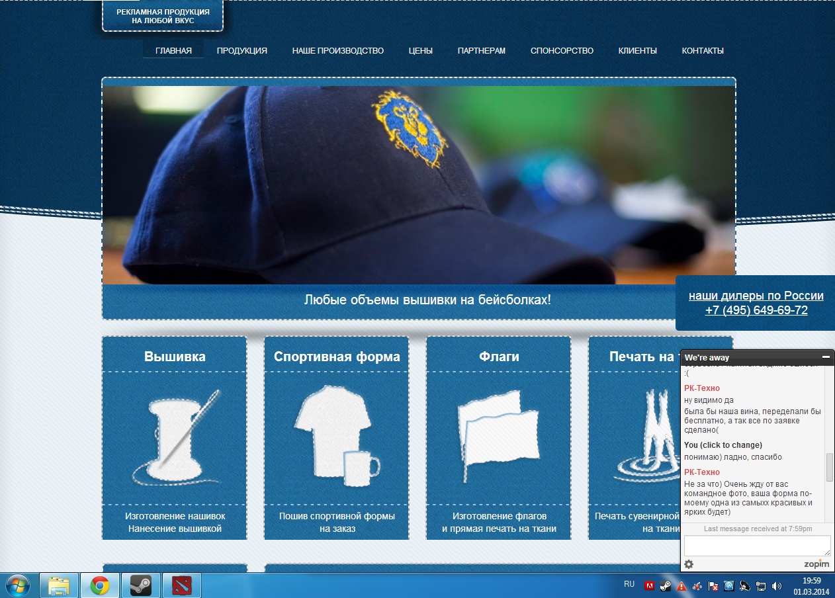Launch Dota 2 from the taskbar

pos(181,585)
